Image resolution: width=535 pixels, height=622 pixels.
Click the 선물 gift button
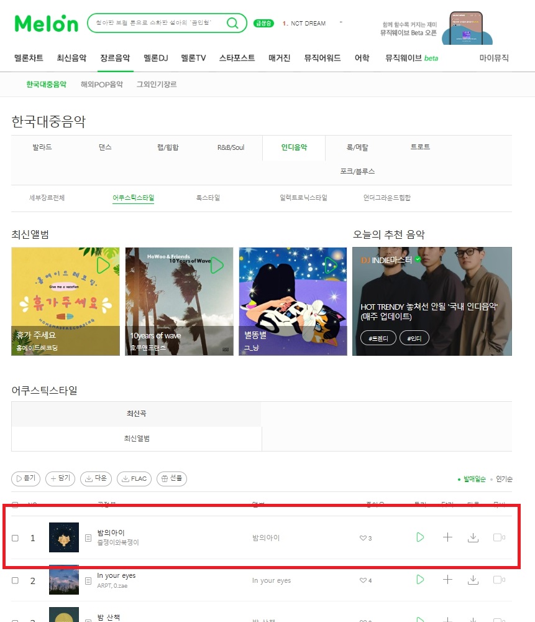[x=172, y=479]
